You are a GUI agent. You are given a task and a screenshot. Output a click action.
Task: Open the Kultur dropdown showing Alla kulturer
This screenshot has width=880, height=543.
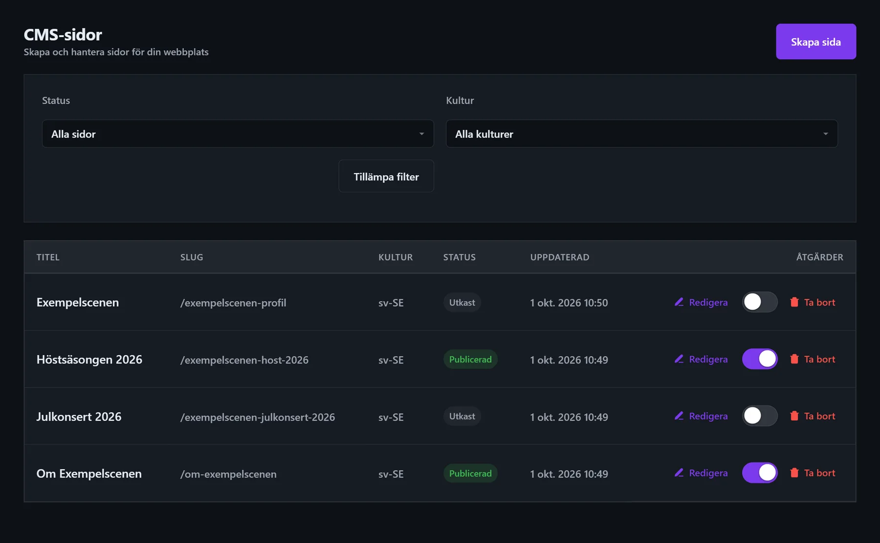click(x=642, y=134)
